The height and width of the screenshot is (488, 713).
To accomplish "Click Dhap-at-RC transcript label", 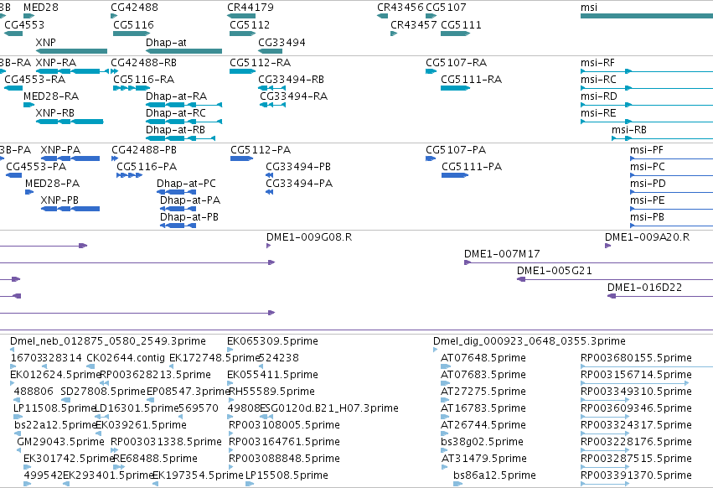I will (175, 113).
